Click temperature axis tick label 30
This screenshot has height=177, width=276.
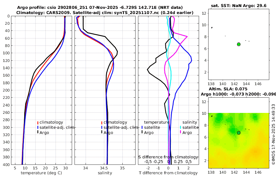(x=66, y=168)
